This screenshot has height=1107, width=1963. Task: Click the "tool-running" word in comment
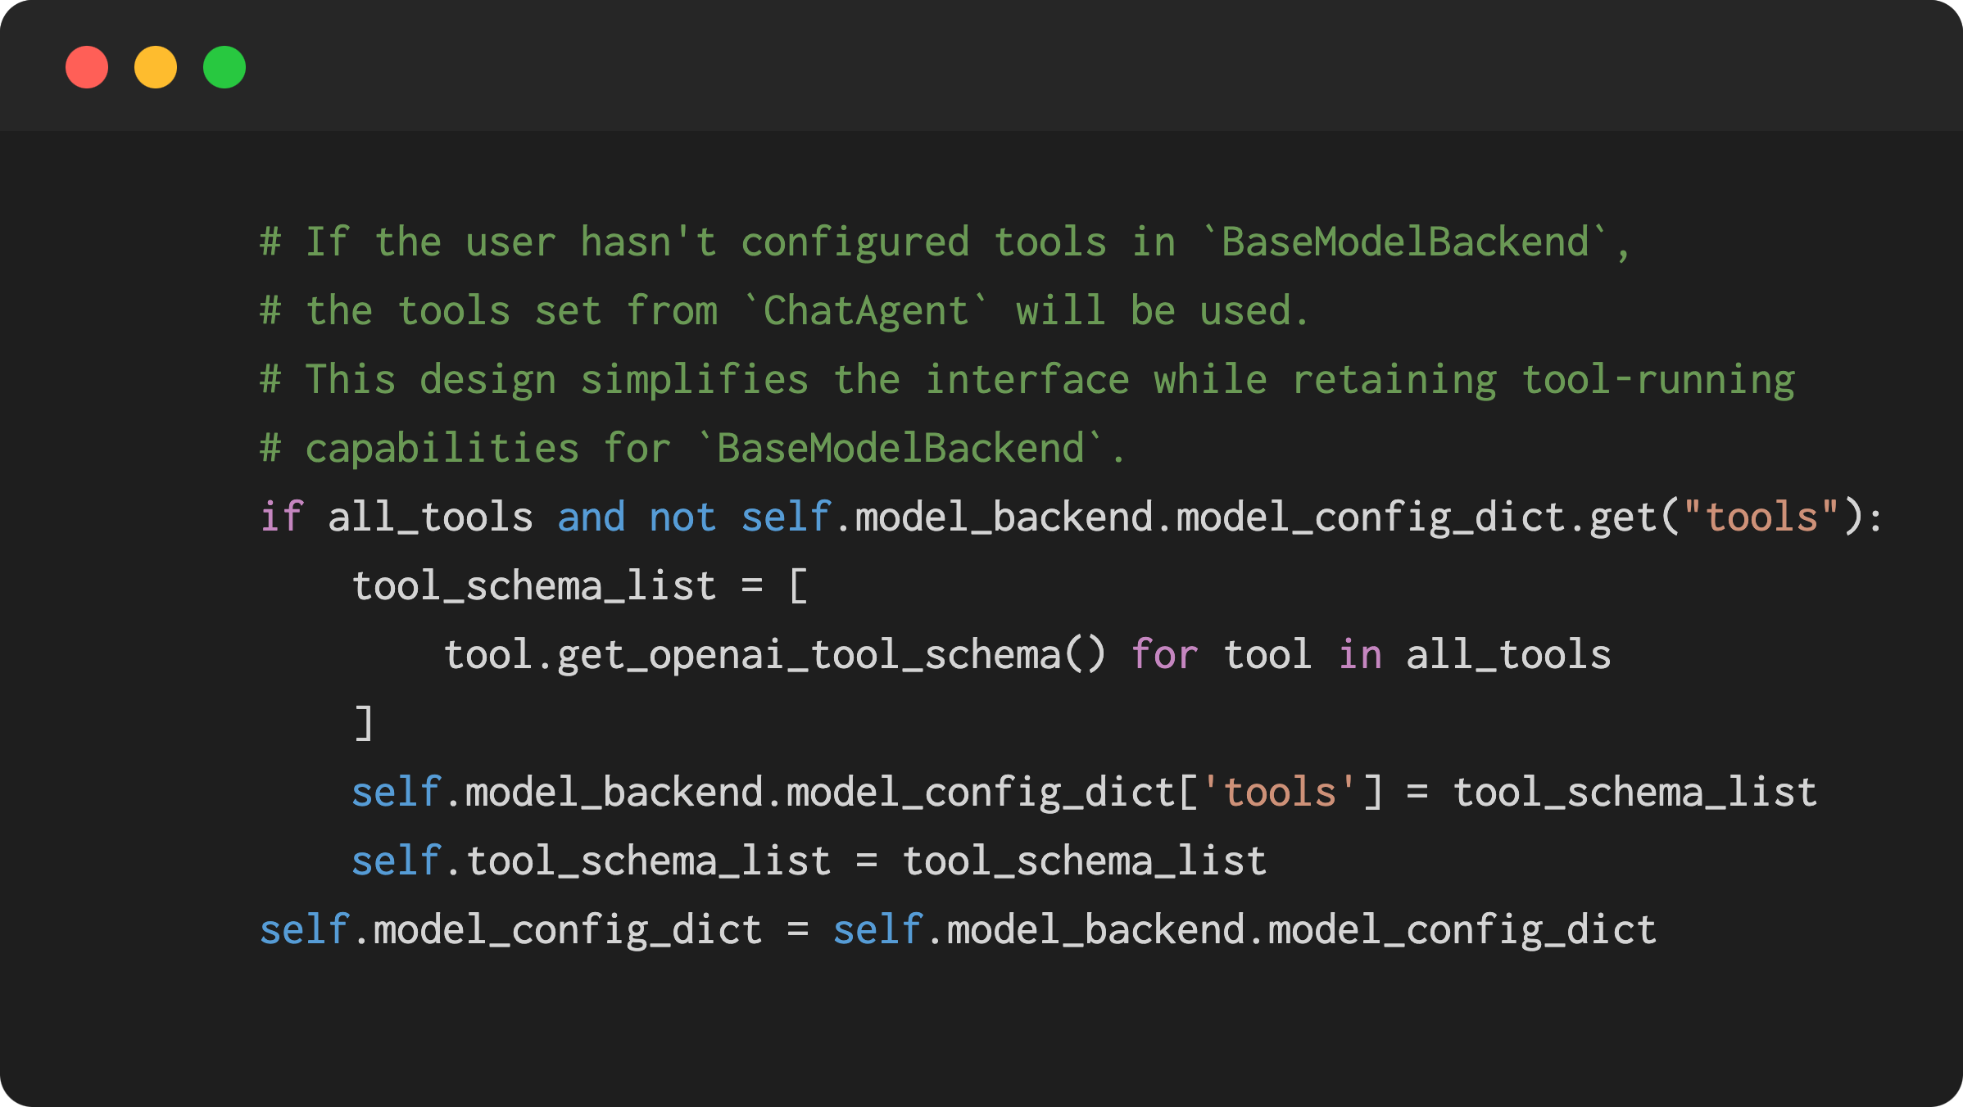1658,380
